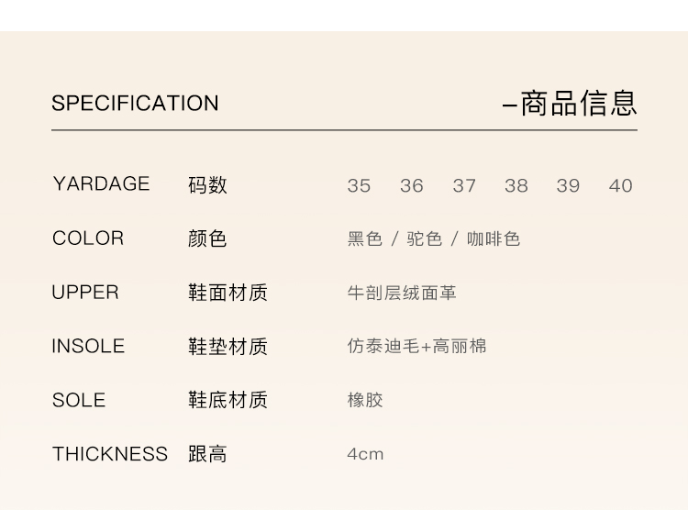Image resolution: width=688 pixels, height=510 pixels.
Task: Select the 黑色 color option
Action: tap(364, 239)
